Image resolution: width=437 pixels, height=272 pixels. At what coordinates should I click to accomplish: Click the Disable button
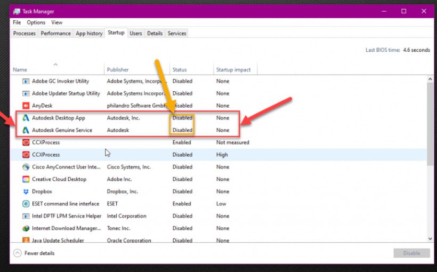point(411,253)
